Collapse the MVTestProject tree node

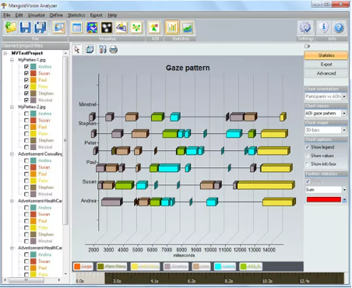point(5,53)
